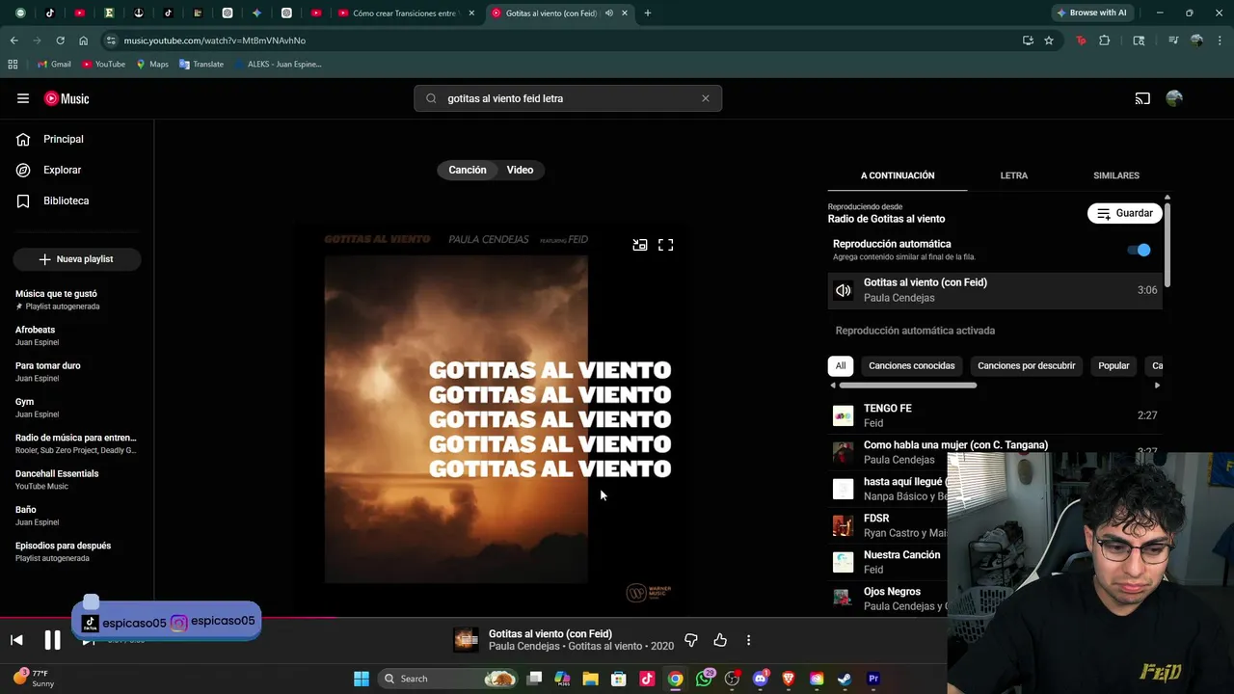Click the TENGO FE album thumbnail
Screen dimensions: 1234x694
tap(844, 415)
